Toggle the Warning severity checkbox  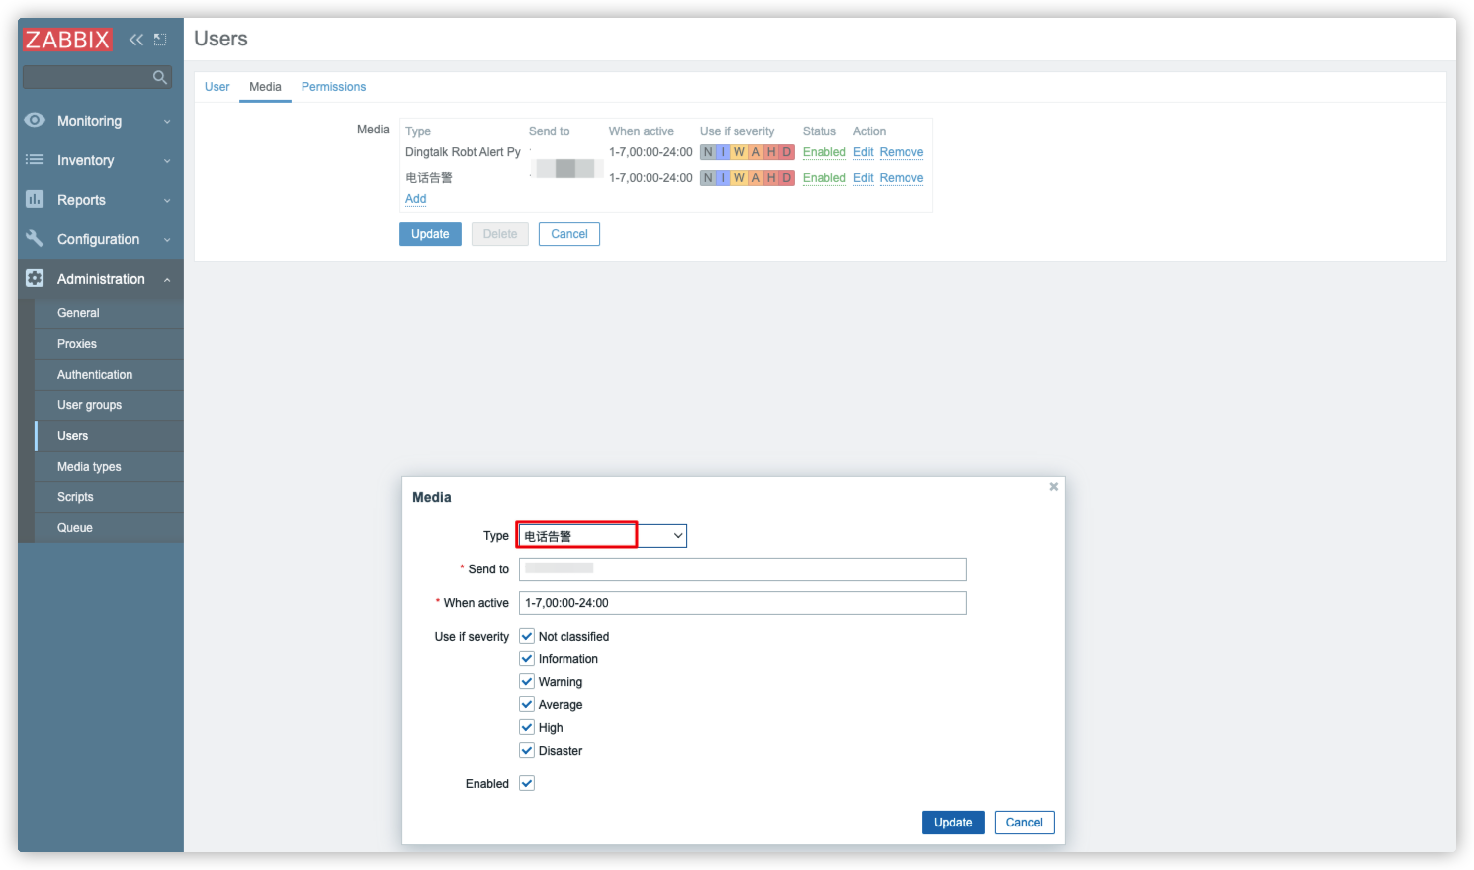[527, 682]
